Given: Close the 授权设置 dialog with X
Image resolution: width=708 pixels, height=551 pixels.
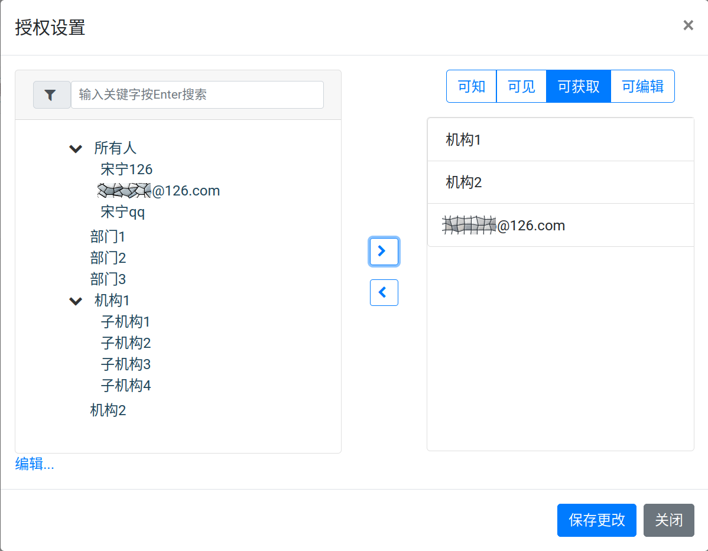Looking at the screenshot, I should pyautogui.click(x=688, y=25).
